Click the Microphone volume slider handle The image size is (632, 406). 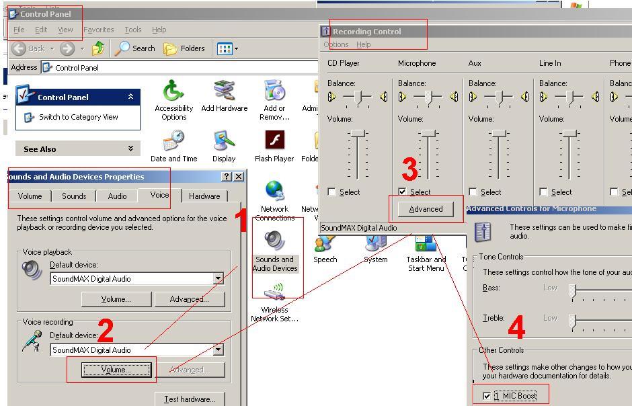[x=428, y=133]
